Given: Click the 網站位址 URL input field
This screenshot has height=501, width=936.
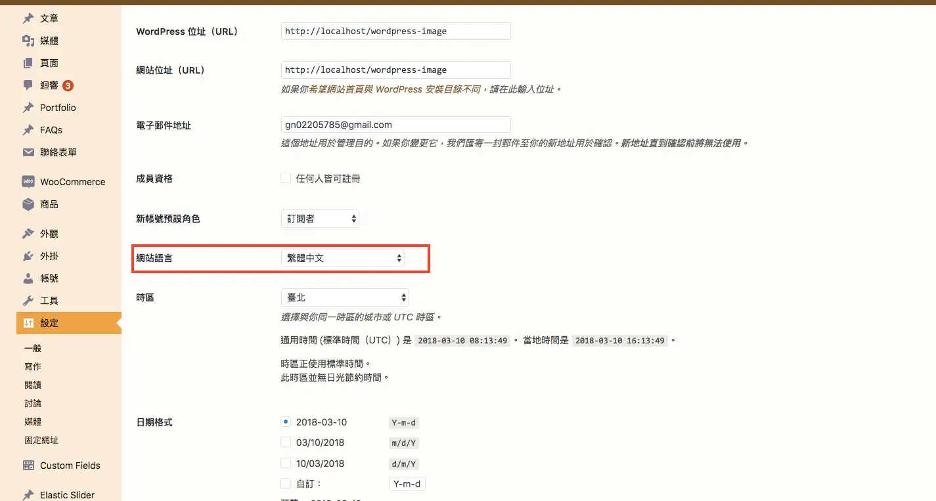Looking at the screenshot, I should (x=396, y=70).
